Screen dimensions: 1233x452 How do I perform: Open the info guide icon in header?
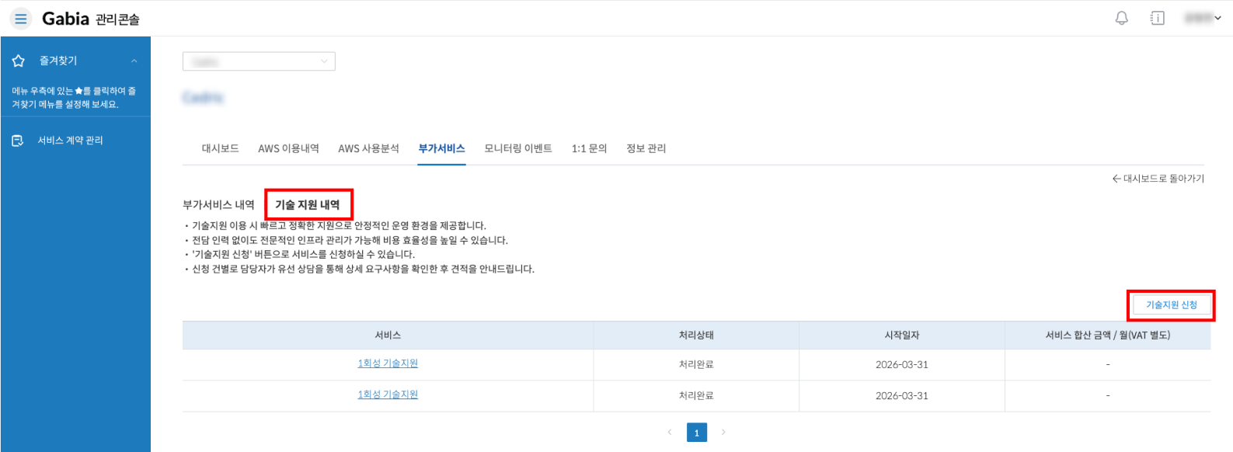(x=1157, y=18)
